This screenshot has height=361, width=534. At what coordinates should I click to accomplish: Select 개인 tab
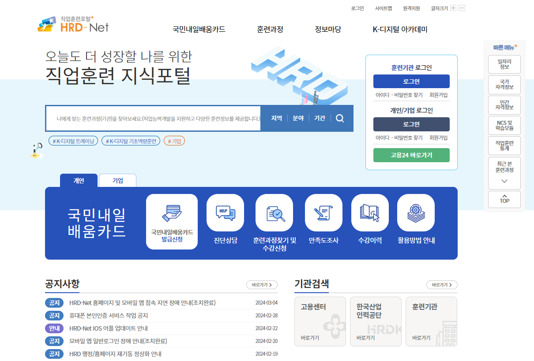click(x=79, y=181)
